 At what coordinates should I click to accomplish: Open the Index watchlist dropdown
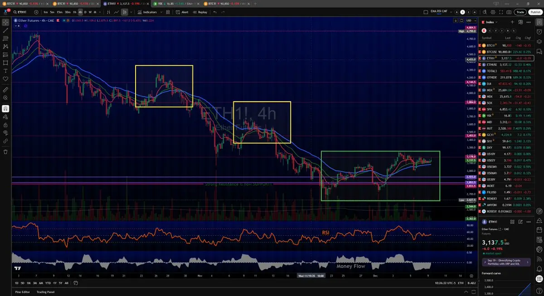click(491, 22)
